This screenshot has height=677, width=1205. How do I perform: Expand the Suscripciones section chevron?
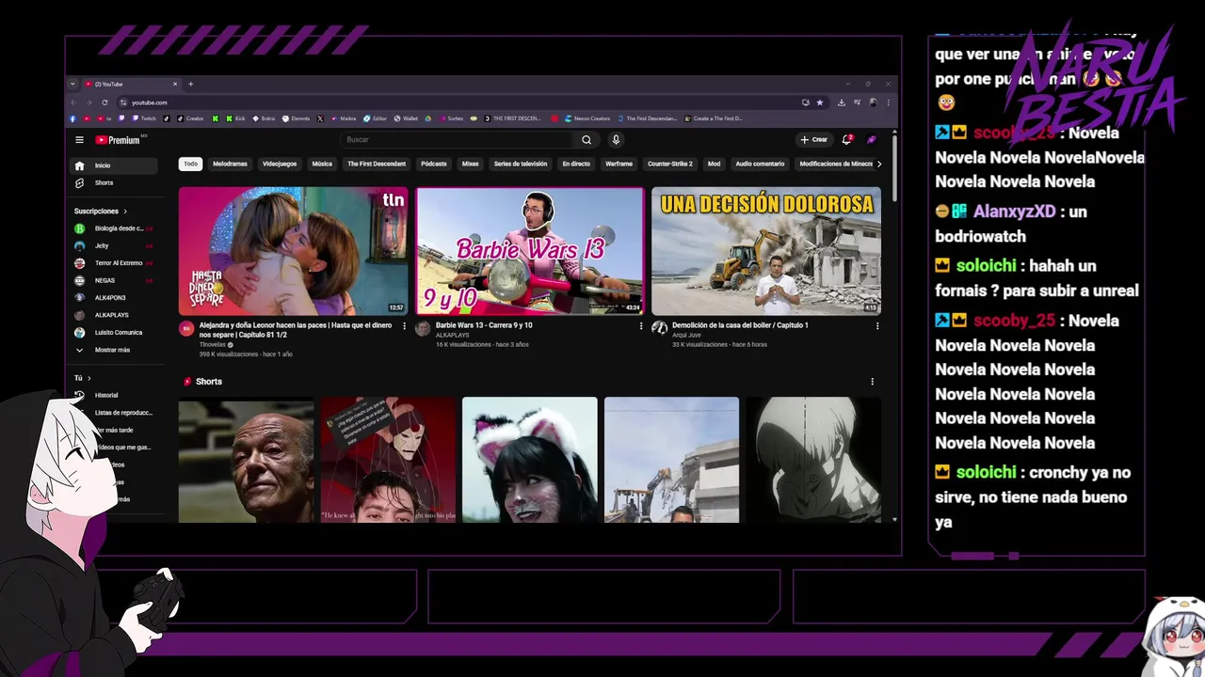point(125,212)
